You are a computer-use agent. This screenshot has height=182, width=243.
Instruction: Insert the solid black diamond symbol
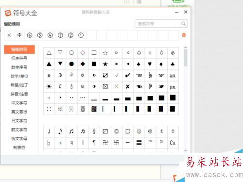83,64
